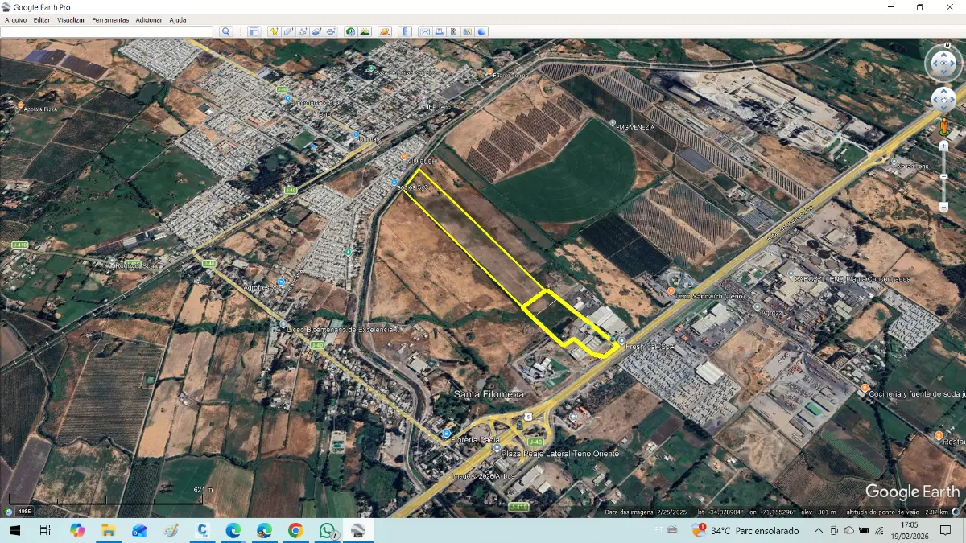Screen dimensions: 966x543
Task: Click the Street View pegman
Action: click(943, 127)
